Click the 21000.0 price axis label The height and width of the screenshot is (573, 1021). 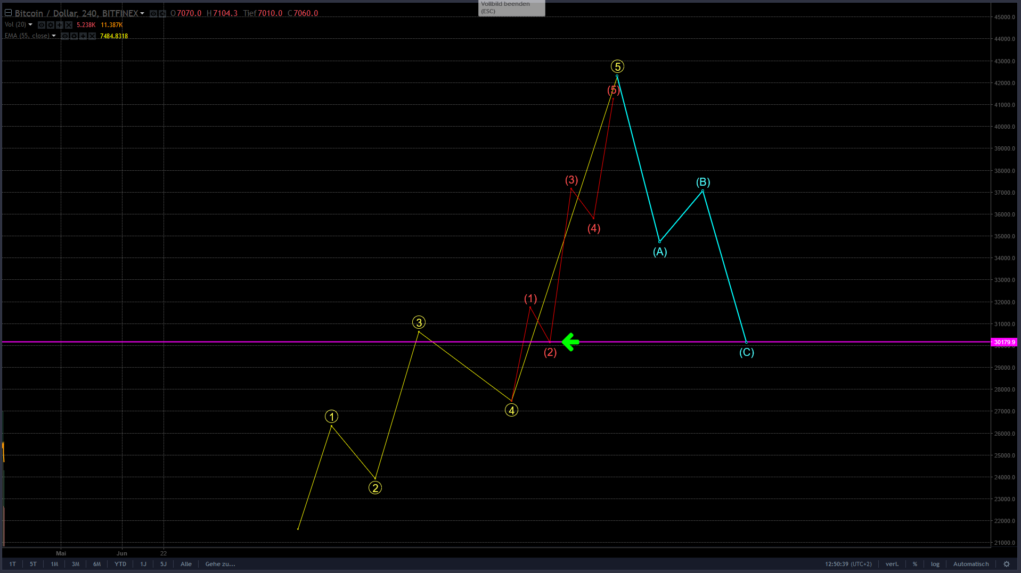(1004, 543)
